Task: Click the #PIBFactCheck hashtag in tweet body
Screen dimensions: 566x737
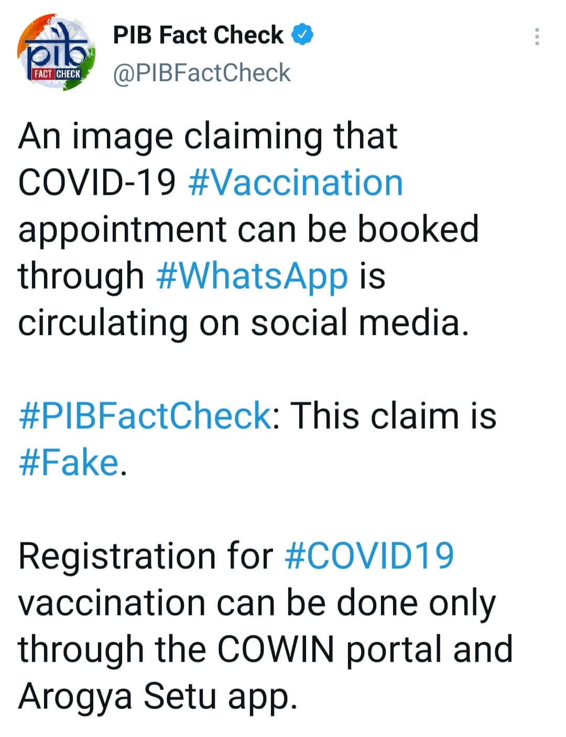Action: 145,416
